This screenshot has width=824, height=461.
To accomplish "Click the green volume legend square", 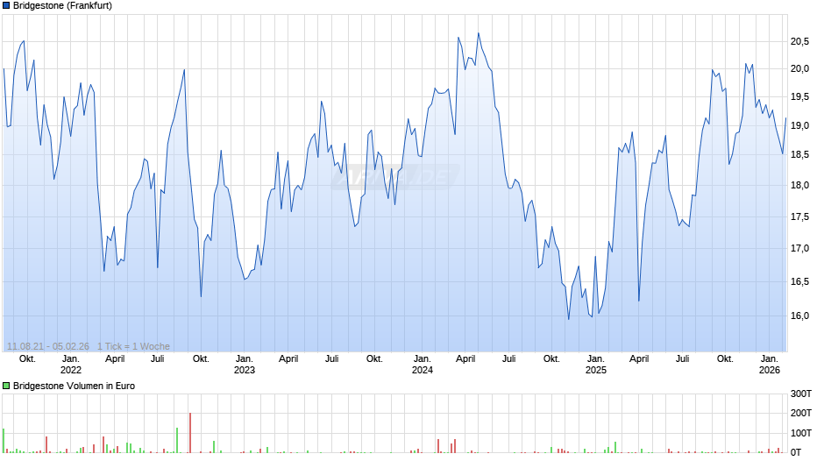I will tap(6, 386).
